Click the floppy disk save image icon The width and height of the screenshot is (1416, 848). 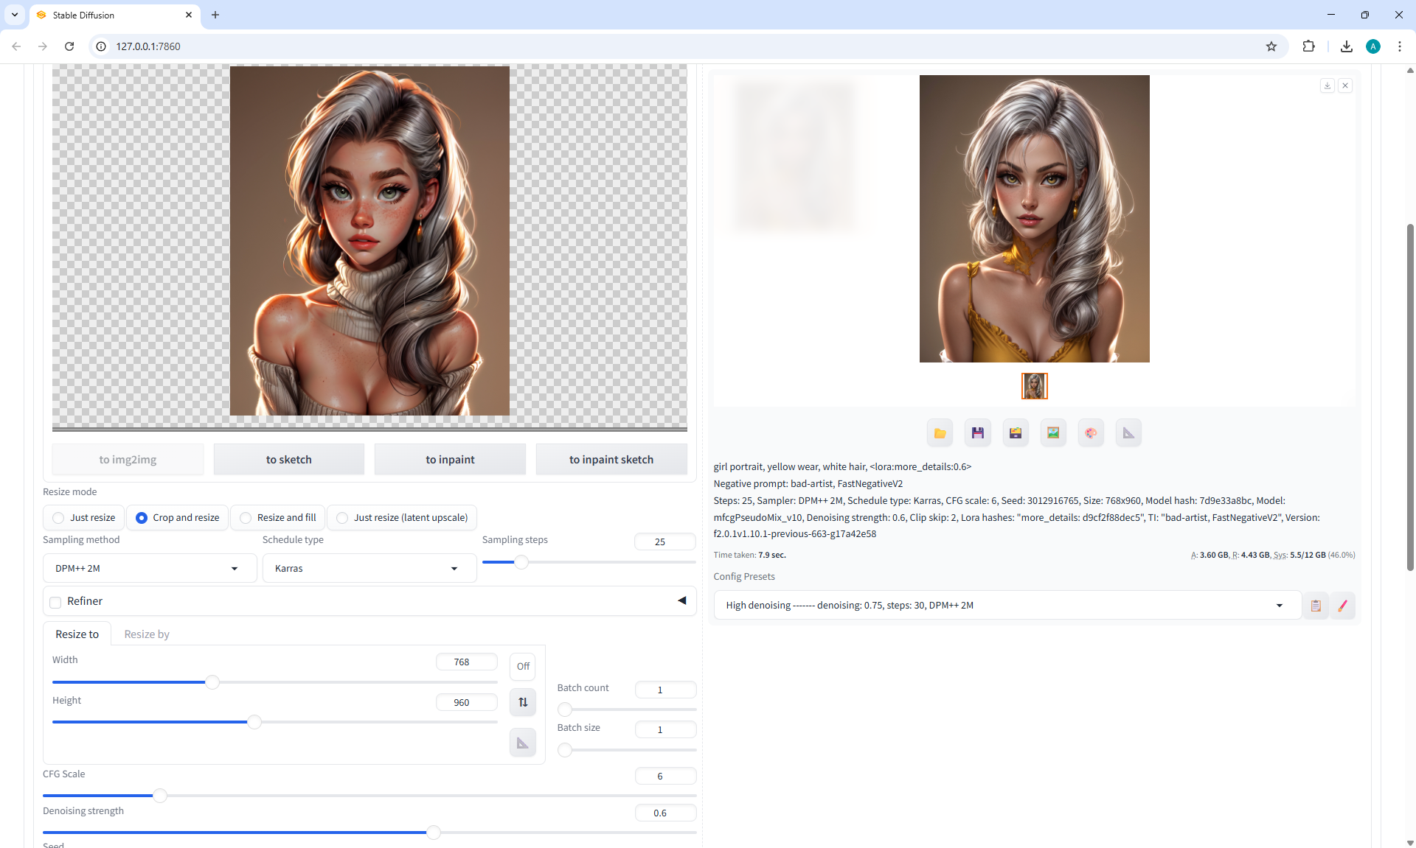click(977, 433)
